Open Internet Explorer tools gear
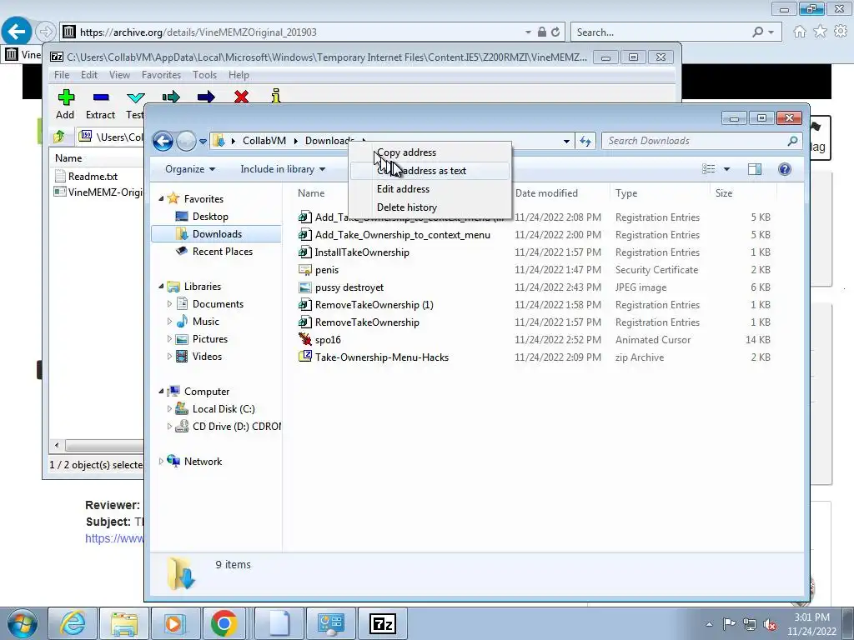This screenshot has width=854, height=640. click(x=841, y=32)
